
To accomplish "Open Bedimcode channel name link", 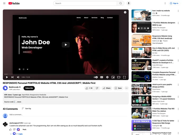I will (x=14, y=87).
